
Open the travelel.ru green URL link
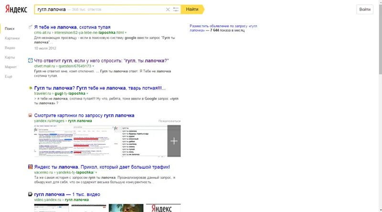coord(60,93)
